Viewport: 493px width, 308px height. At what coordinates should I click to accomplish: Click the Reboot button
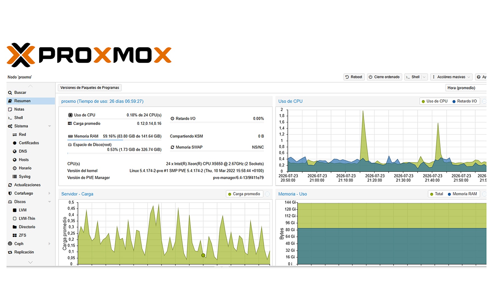tap(354, 77)
